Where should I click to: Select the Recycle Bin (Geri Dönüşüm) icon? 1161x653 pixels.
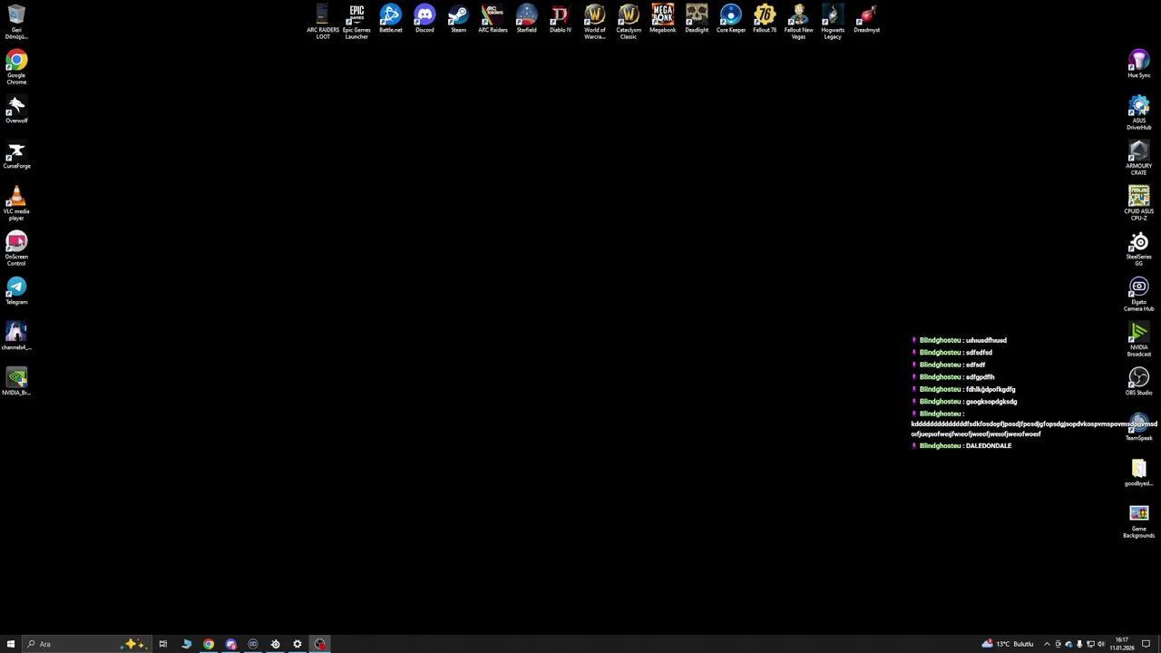point(16,22)
